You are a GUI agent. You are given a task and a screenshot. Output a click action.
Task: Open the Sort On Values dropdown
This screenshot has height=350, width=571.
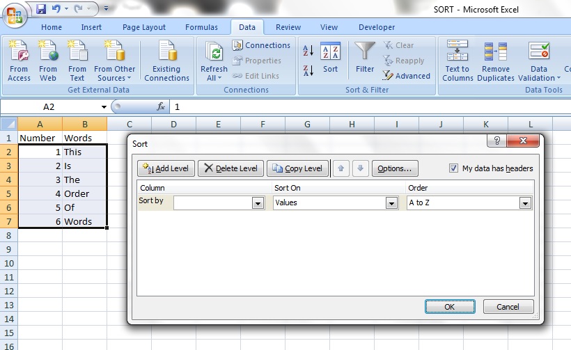pos(391,203)
